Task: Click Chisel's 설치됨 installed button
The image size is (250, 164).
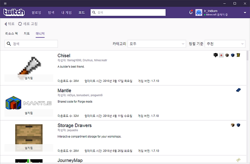Action: 29,78
